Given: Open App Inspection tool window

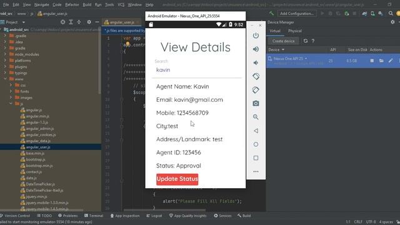Looking at the screenshot, I should pyautogui.click(x=125, y=216).
